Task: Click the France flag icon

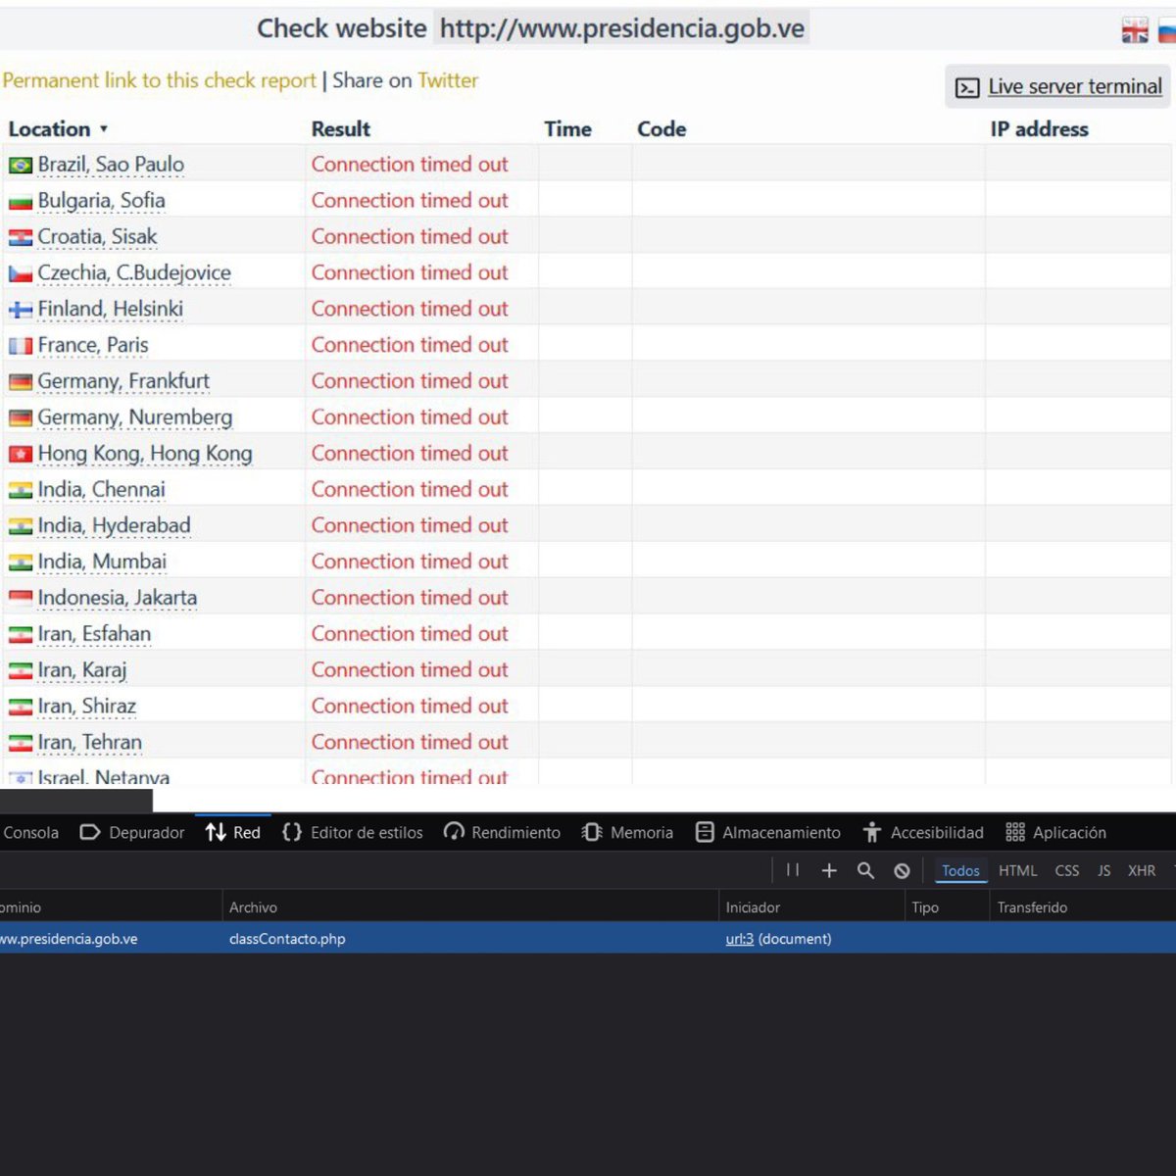Action: 21,347
